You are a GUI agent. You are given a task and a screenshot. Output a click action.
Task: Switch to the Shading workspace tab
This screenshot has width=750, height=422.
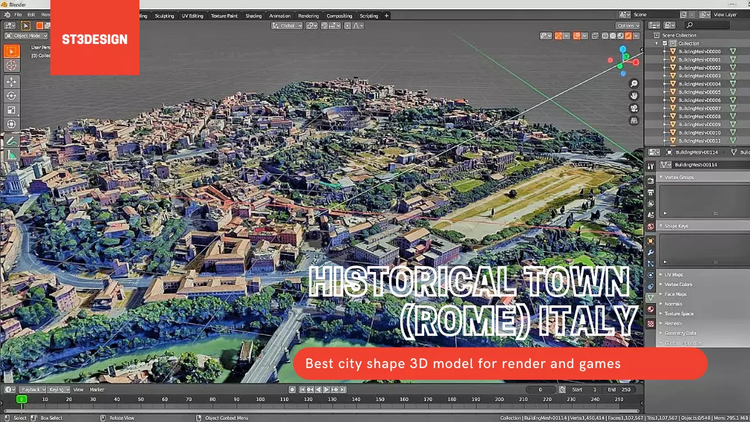(x=254, y=16)
